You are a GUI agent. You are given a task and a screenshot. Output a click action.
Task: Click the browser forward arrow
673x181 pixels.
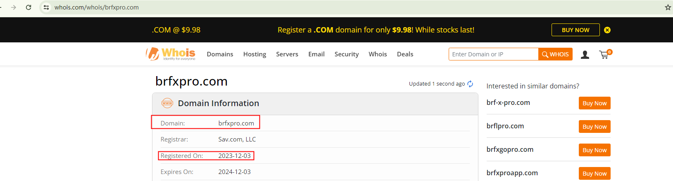coord(14,7)
